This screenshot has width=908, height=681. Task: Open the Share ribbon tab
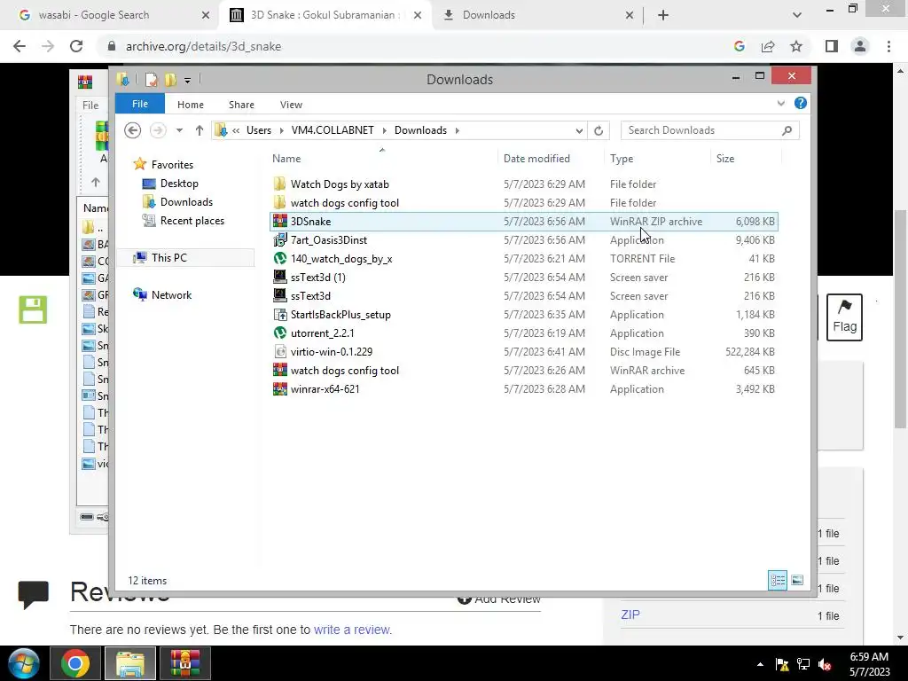coord(241,105)
